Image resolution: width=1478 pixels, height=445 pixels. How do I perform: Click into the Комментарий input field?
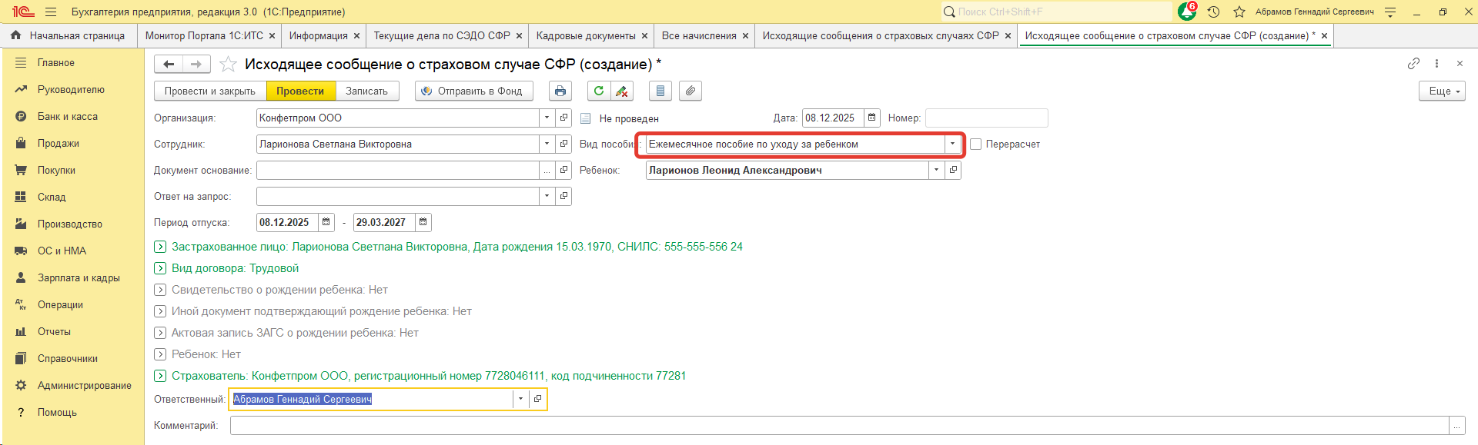(839, 425)
